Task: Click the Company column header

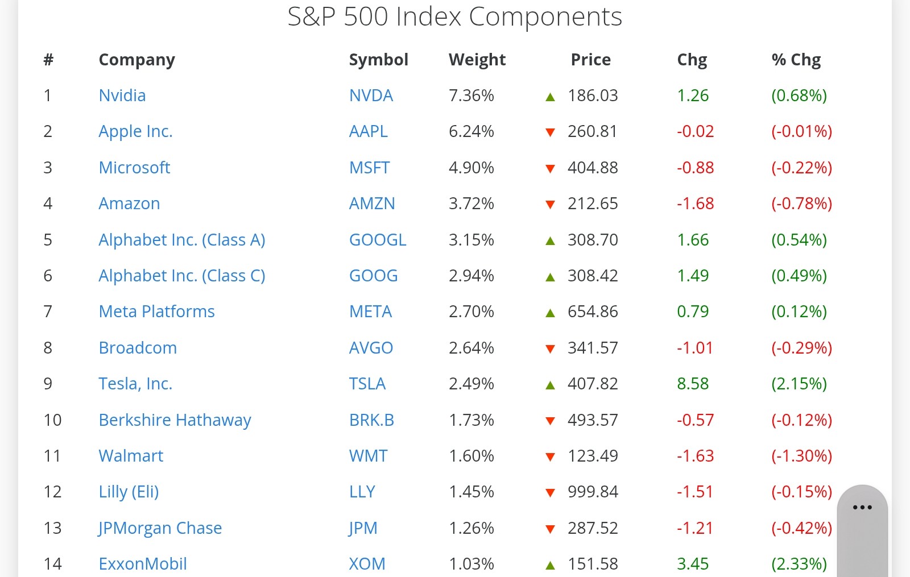Action: pyautogui.click(x=137, y=60)
